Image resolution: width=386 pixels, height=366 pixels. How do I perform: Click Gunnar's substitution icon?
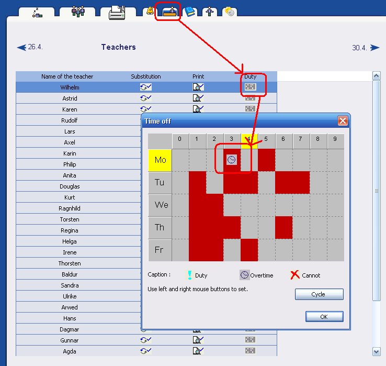point(146,340)
